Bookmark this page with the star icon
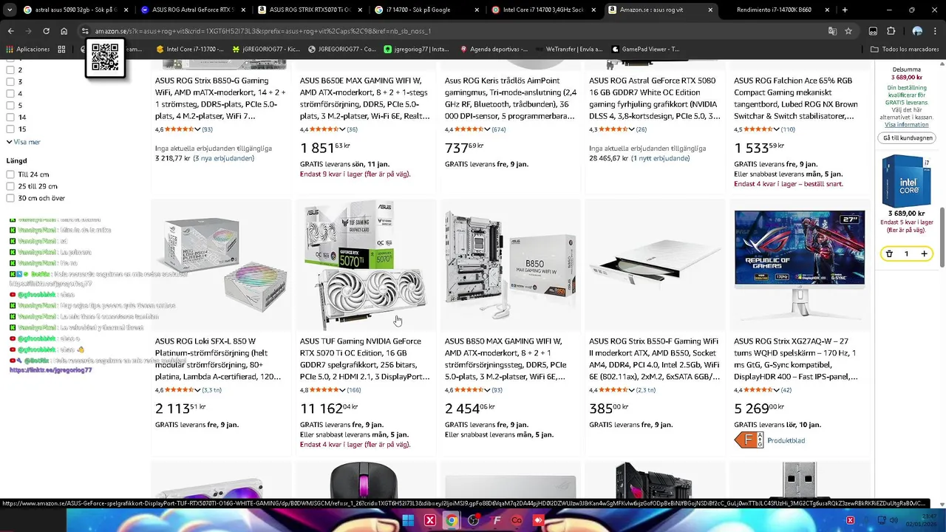The width and height of the screenshot is (946, 532). (848, 31)
